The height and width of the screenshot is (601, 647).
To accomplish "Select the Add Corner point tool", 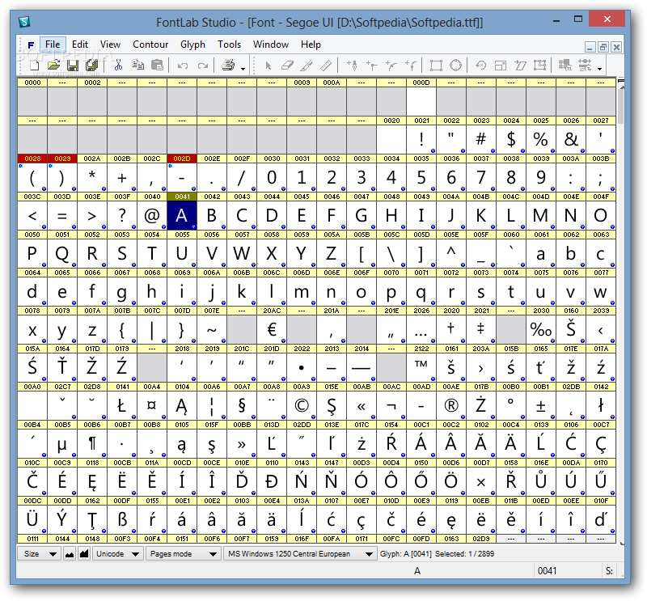I will 372,66.
